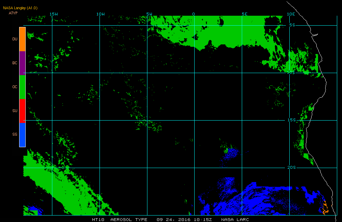Viewport: 342px width, 222px height.
Task: Click the 15S latitude label
Action: coord(292,120)
